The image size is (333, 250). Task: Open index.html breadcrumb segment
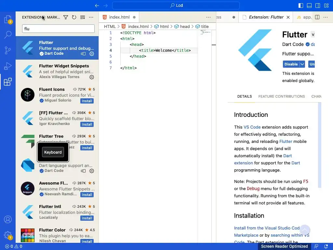(135, 27)
